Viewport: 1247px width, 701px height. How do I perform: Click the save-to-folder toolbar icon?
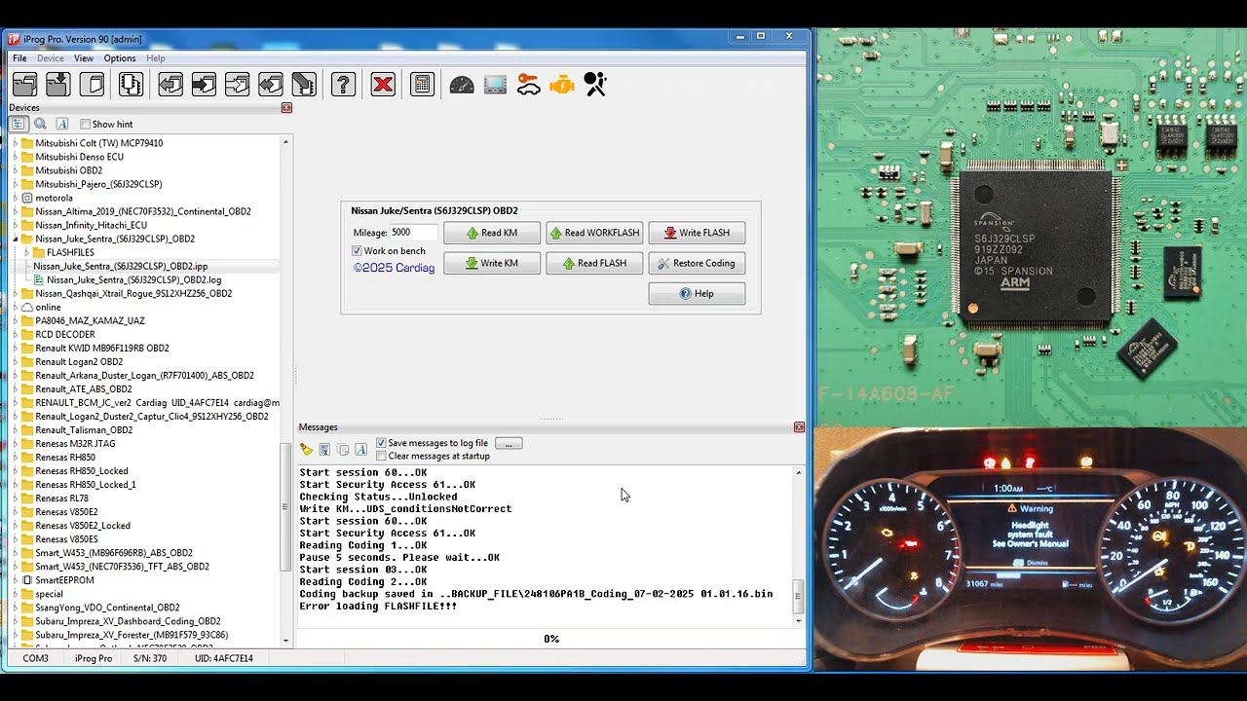(x=58, y=85)
